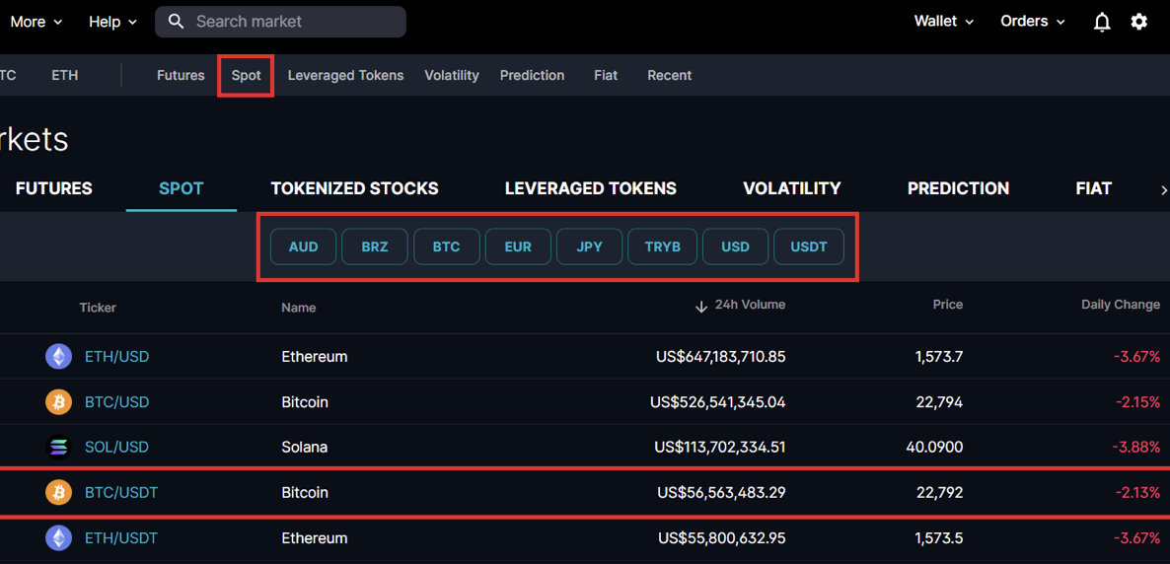Open the settings gear icon
This screenshot has height=564, width=1170.
point(1138,22)
